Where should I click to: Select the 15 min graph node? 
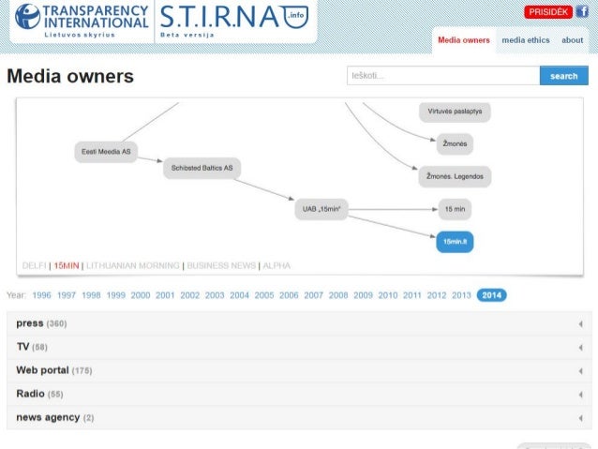pyautogui.click(x=455, y=209)
